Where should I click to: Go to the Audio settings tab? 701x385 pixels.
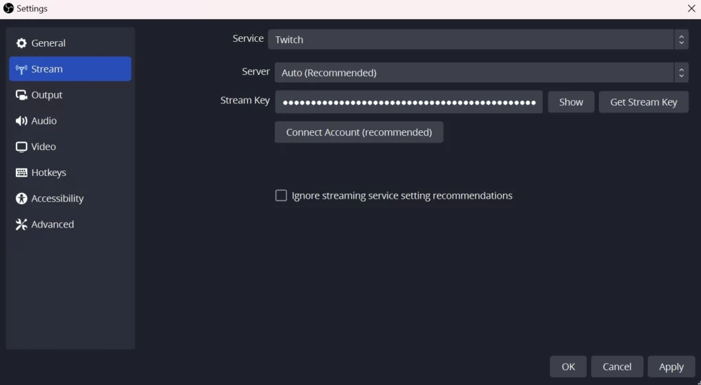(x=71, y=121)
